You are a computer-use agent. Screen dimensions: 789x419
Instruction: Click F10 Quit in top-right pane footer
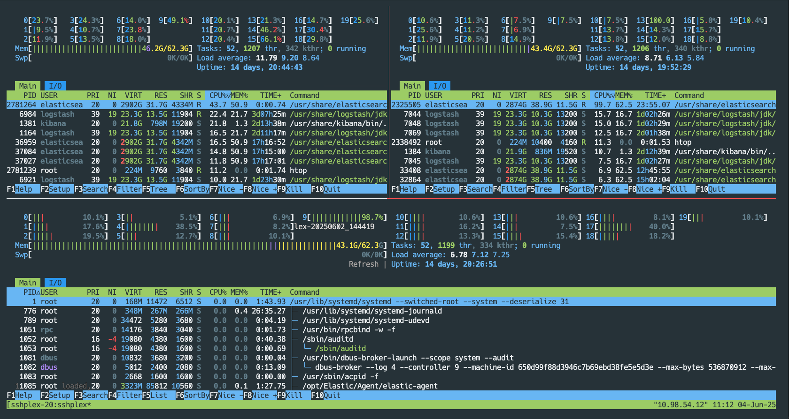(x=711, y=189)
